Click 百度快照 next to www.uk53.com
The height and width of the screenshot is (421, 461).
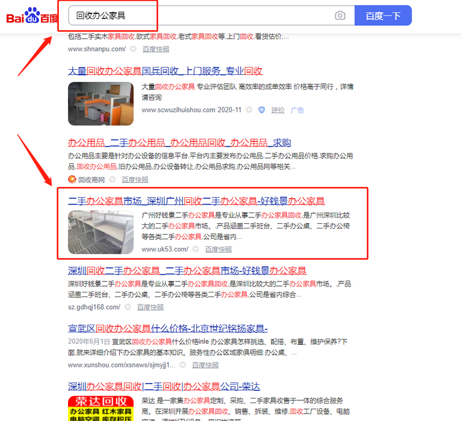coord(218,249)
